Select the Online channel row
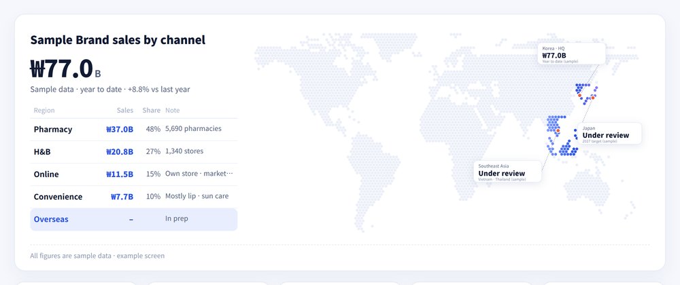This screenshot has height=285, width=680. [x=133, y=174]
